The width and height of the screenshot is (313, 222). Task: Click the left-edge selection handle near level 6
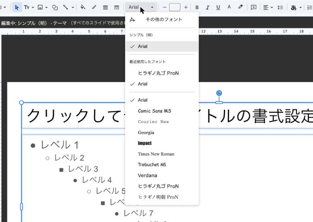click(x=22, y=207)
